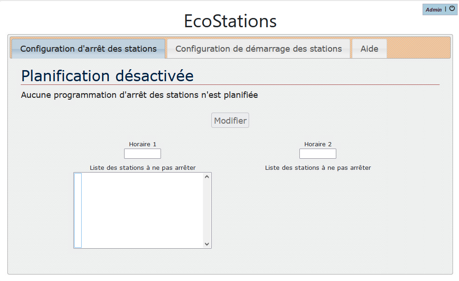This screenshot has width=459, height=281.
Task: Click the station list scrollbar track
Action: (x=207, y=210)
